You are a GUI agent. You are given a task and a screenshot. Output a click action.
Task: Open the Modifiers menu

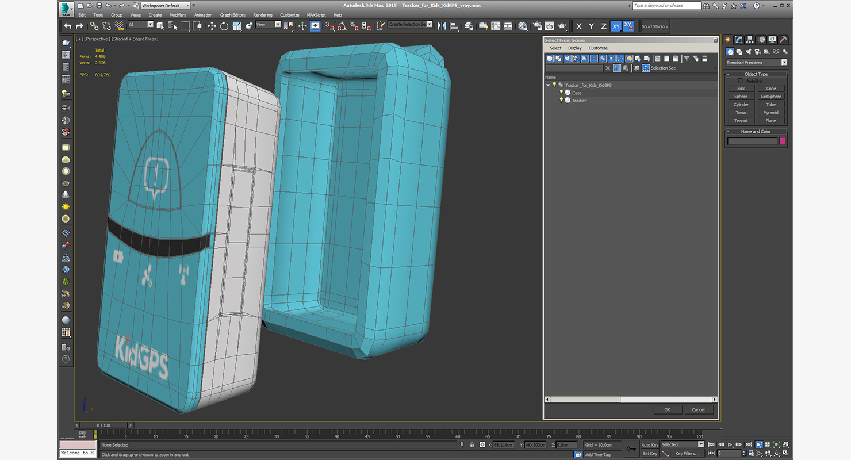(178, 15)
